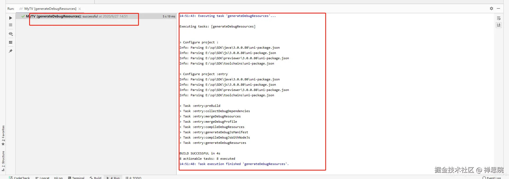This screenshot has width=509, height=179.
Task: Open the eye view-options dropdown
Action: (11, 34)
